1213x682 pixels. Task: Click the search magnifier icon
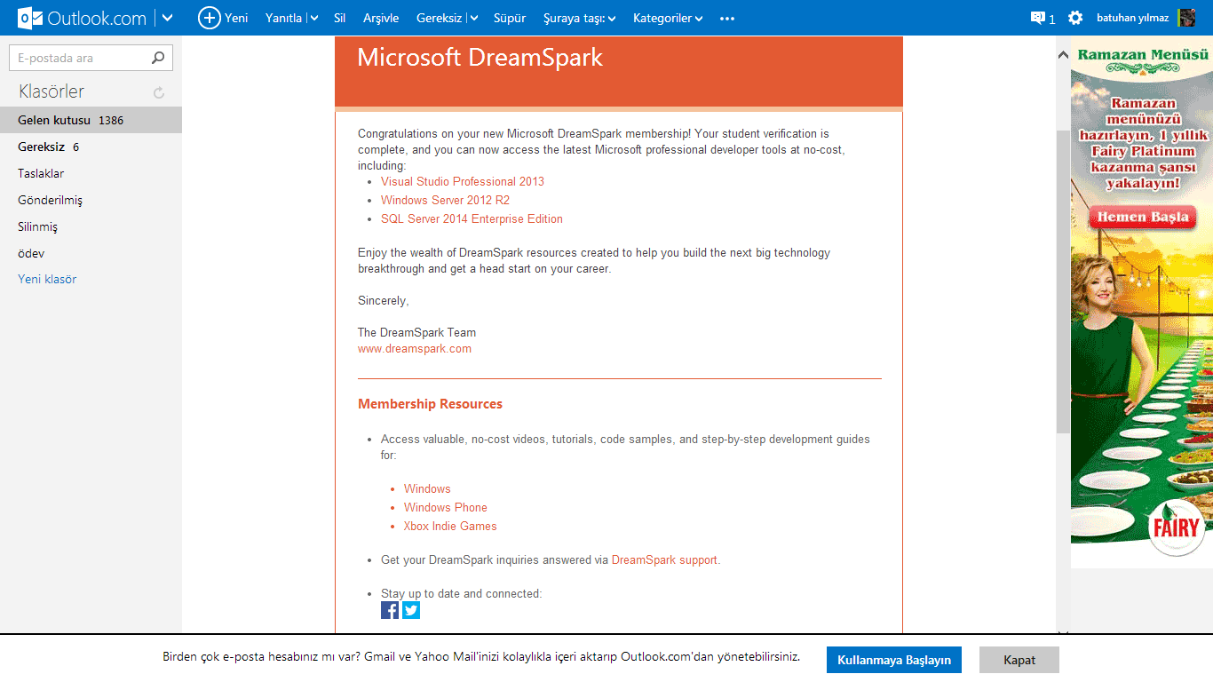click(x=158, y=58)
